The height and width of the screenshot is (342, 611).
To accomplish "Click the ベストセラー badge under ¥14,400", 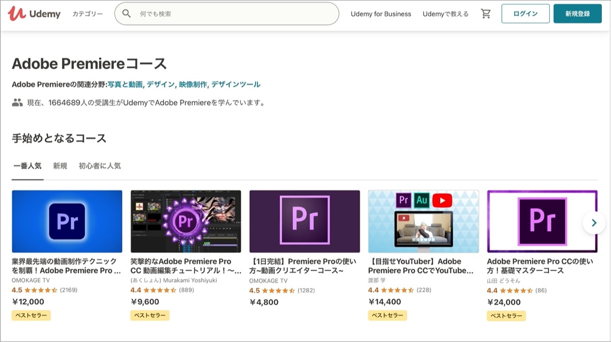I will point(387,316).
